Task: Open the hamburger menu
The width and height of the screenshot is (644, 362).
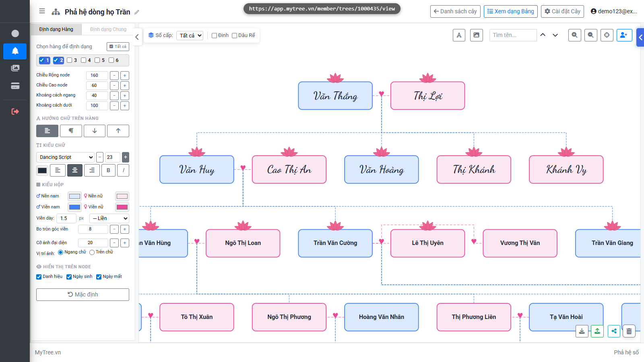Action: 42,11
